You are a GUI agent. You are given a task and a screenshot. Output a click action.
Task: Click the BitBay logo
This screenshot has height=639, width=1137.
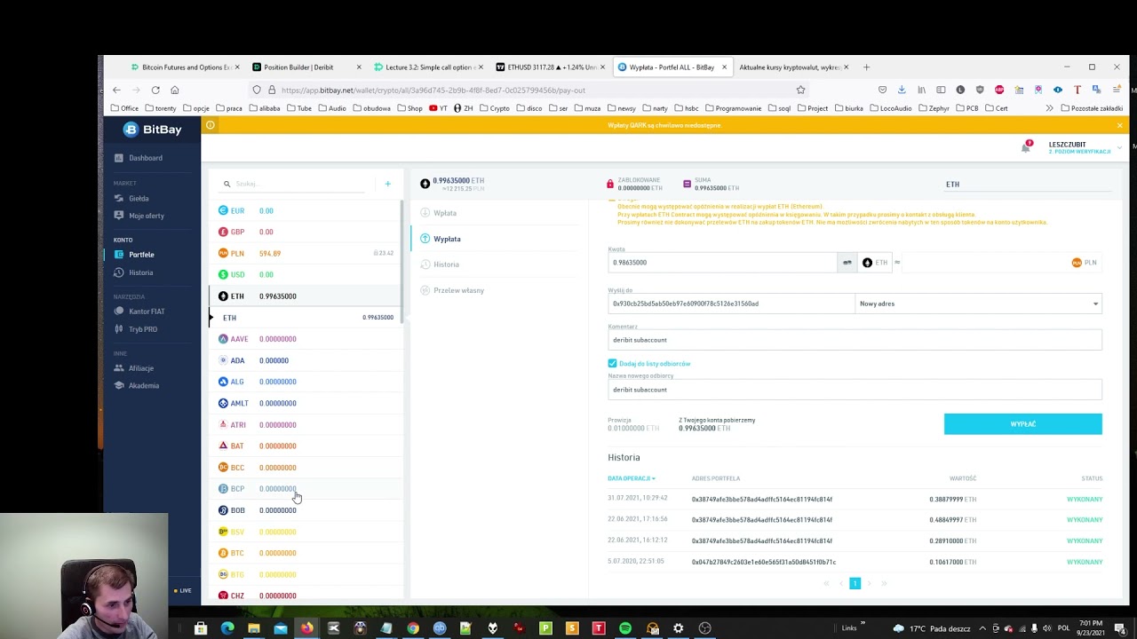click(x=153, y=130)
